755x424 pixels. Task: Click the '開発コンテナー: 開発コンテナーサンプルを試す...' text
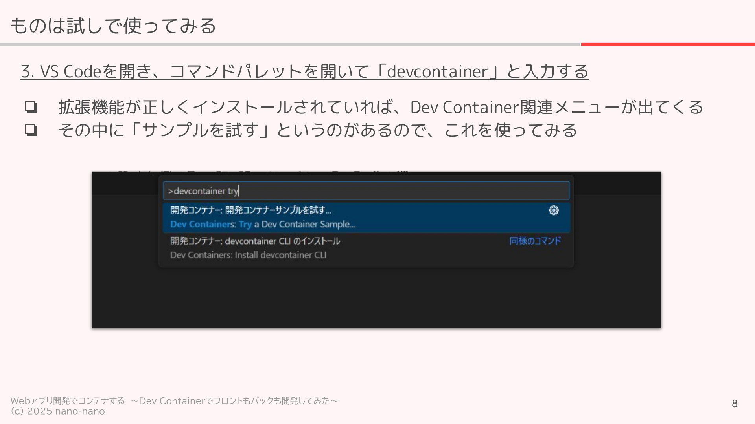250,210
